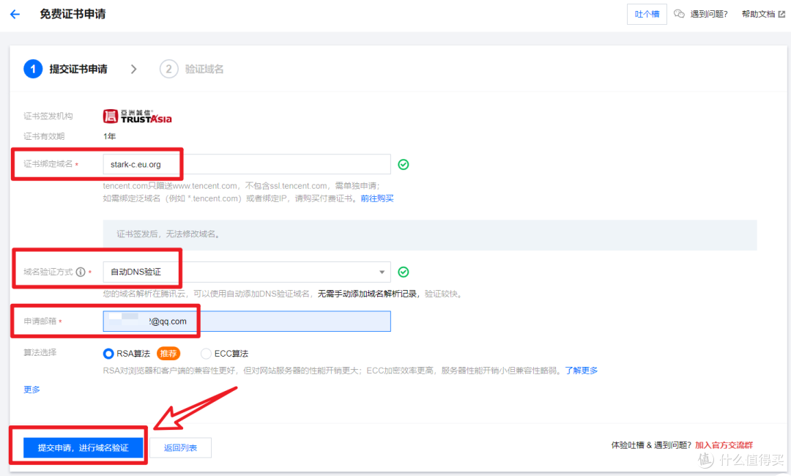Open the 遇到问题? link
Screen dimensions: 791x476
pos(709,14)
